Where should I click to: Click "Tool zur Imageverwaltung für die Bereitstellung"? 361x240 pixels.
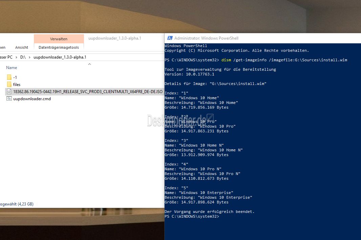(220, 69)
